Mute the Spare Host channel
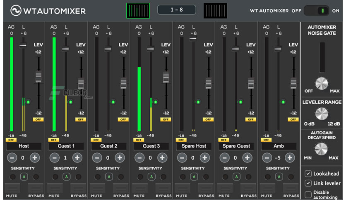346x200 pixels. (183, 188)
